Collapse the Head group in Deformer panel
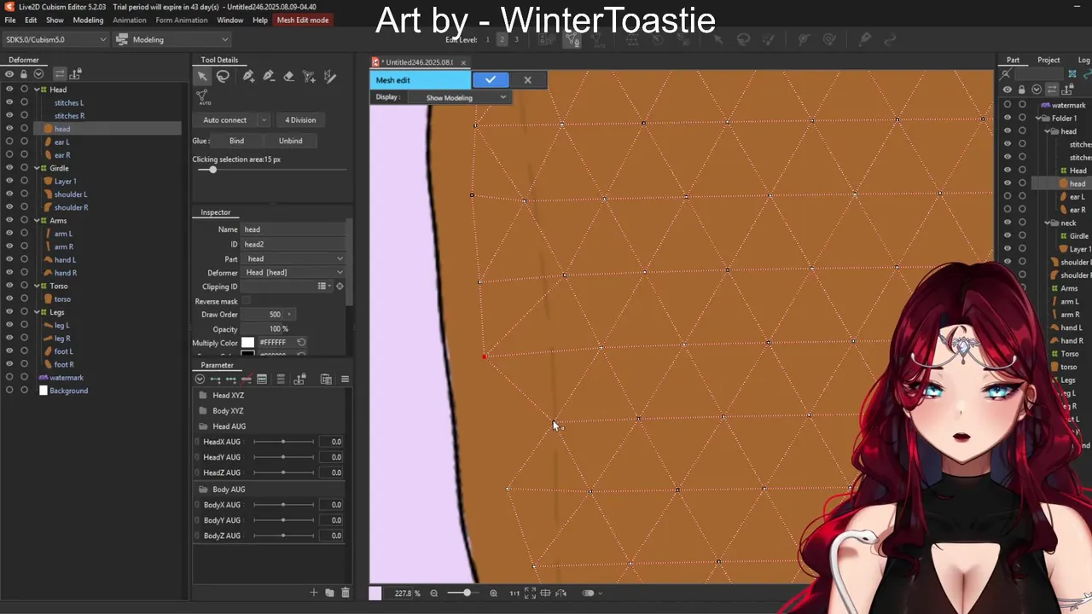The image size is (1092, 614). (x=36, y=90)
